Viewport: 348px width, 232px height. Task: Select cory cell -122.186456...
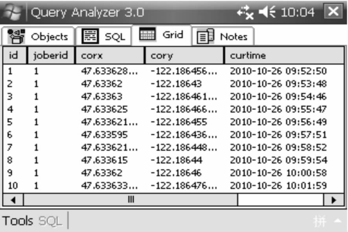click(x=184, y=71)
